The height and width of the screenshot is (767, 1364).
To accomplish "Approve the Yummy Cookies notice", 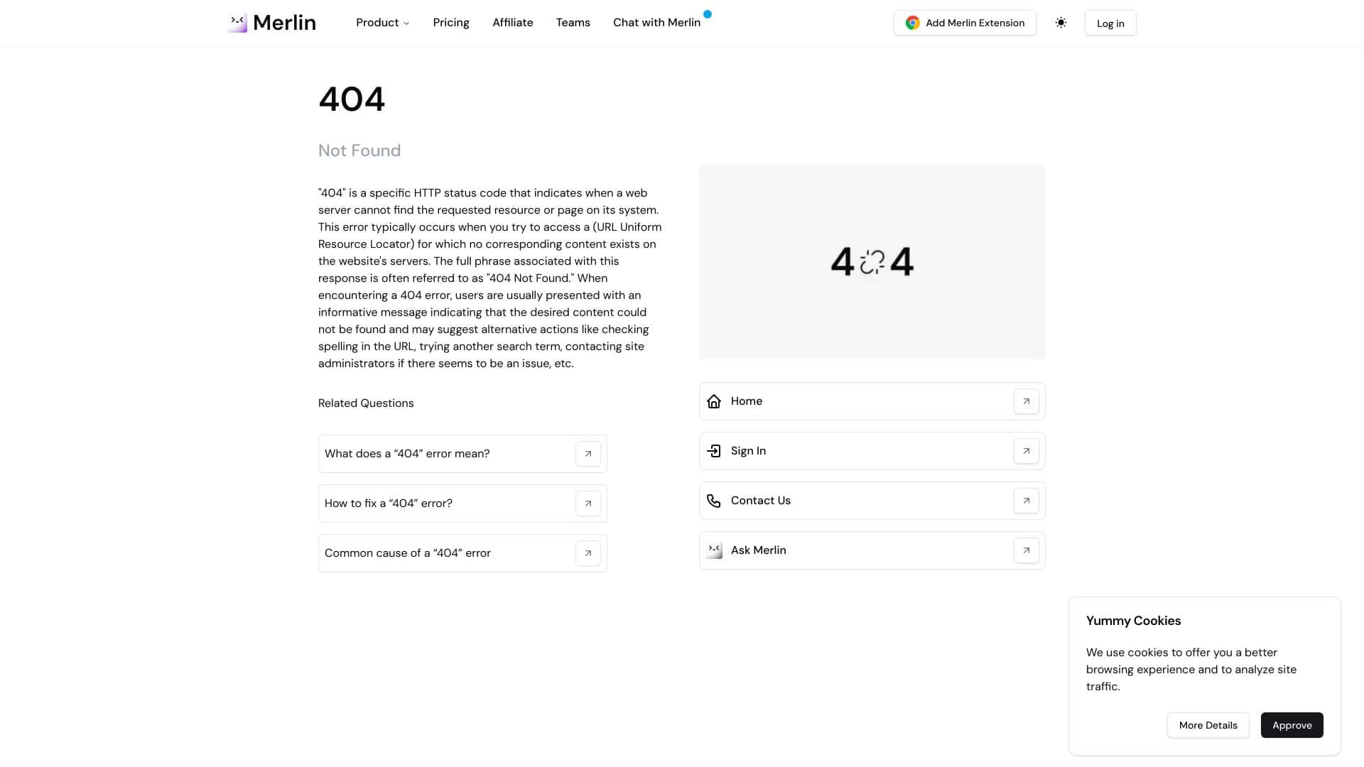I will pos(1292,725).
